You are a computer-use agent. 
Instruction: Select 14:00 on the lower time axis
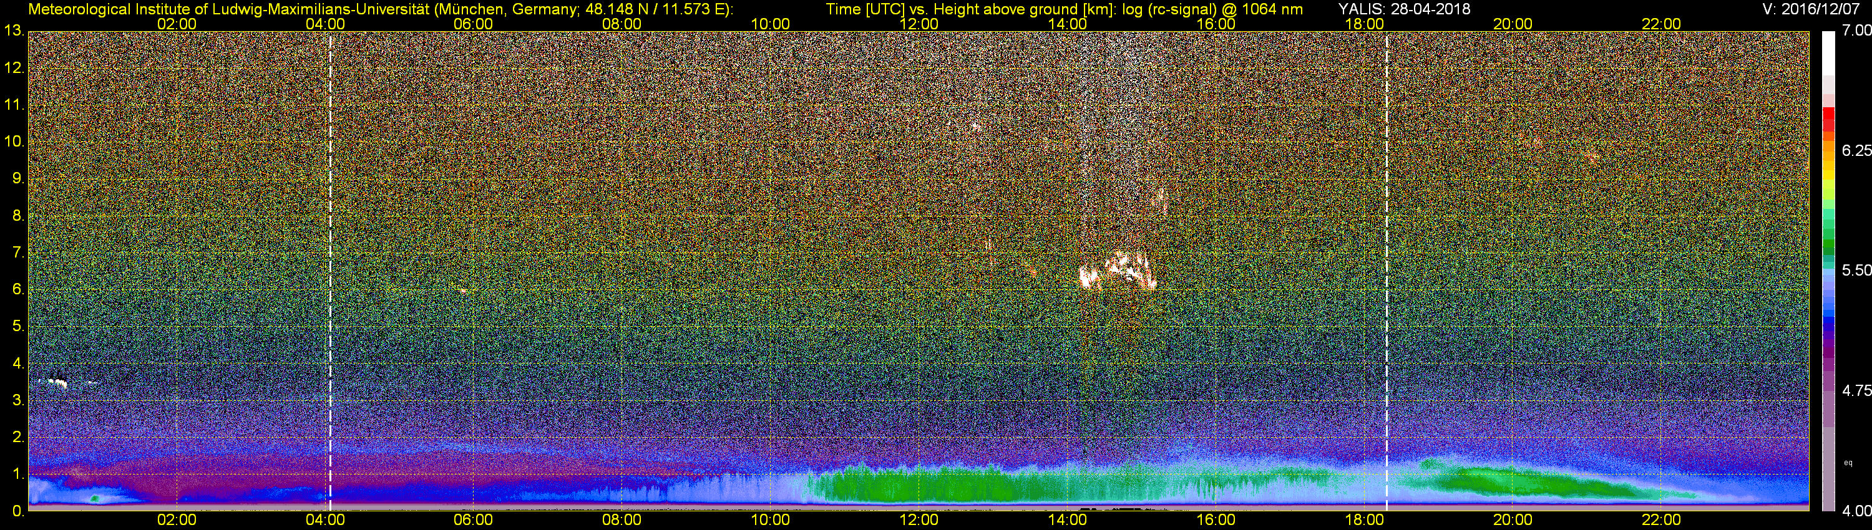[1068, 520]
